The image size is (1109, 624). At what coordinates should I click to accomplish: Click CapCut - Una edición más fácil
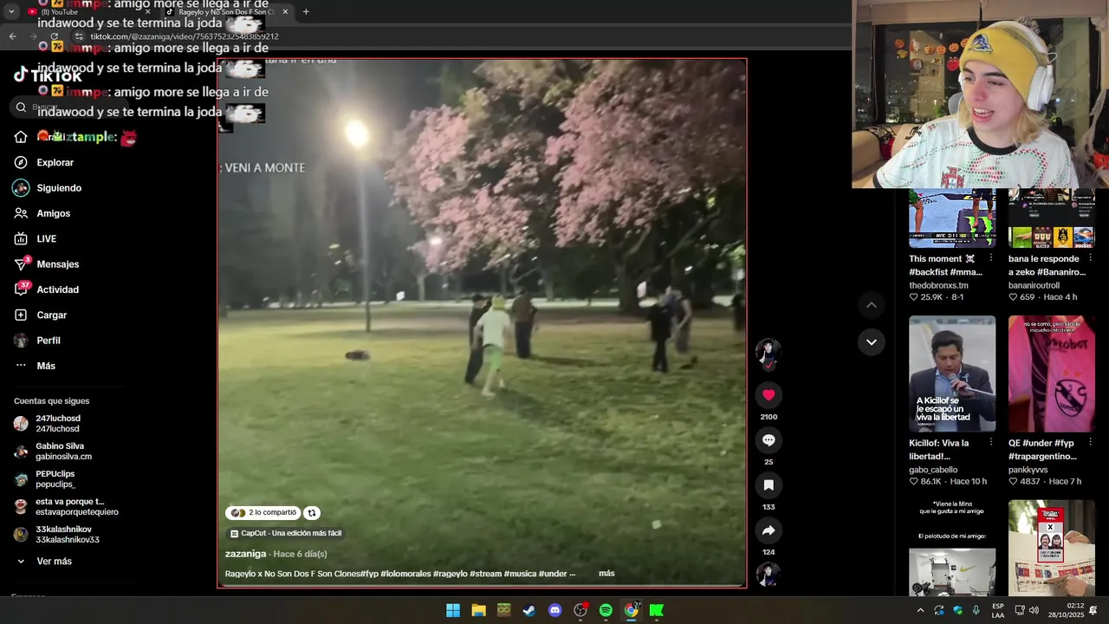286,534
